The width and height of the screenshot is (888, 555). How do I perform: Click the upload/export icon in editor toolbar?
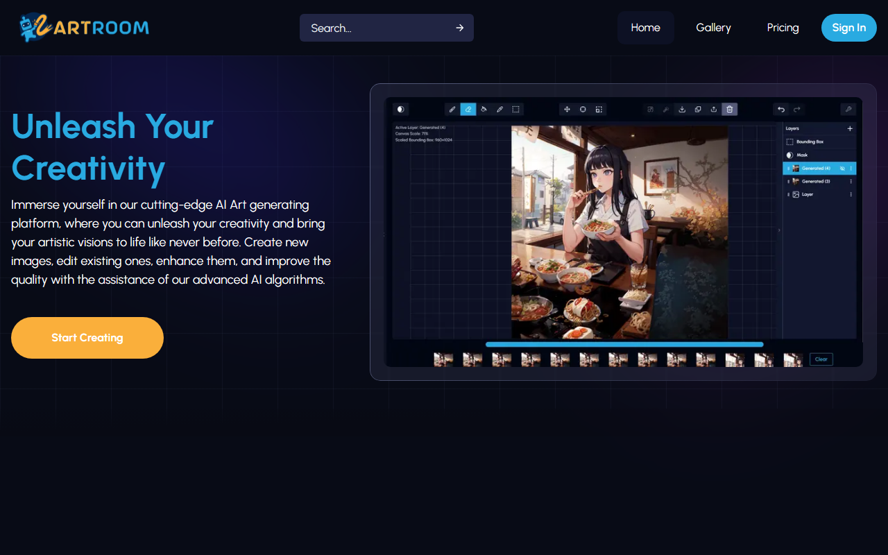pos(714,109)
